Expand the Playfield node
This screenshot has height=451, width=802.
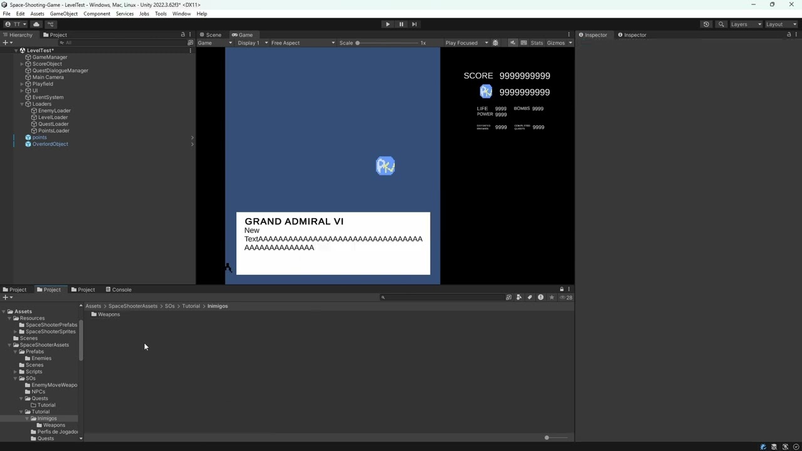[22, 84]
